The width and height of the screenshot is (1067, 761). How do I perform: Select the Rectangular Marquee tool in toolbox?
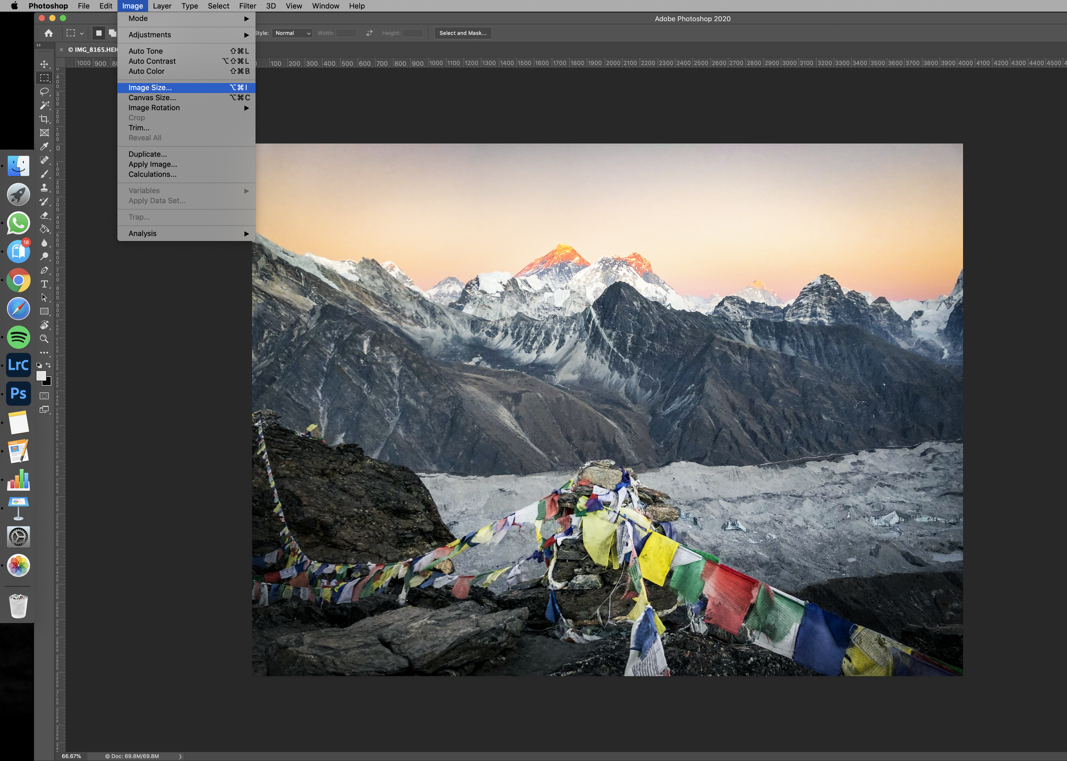point(44,78)
